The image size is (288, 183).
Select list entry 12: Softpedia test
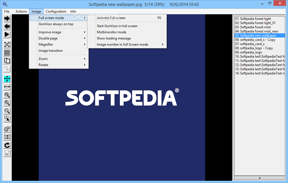260,65
